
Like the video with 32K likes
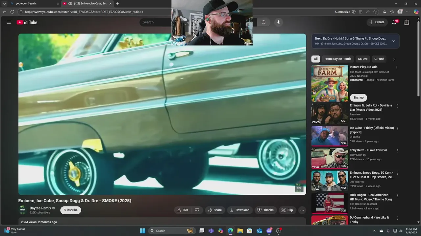pos(183,210)
